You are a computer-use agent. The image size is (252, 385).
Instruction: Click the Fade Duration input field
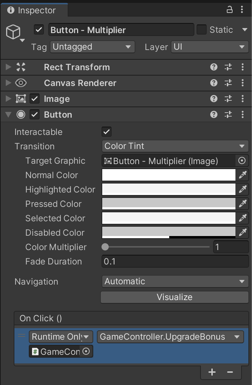[175, 261]
